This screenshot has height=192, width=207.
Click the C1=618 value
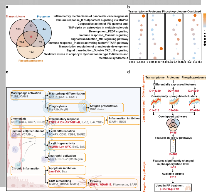pyautogui.click(x=154, y=110)
